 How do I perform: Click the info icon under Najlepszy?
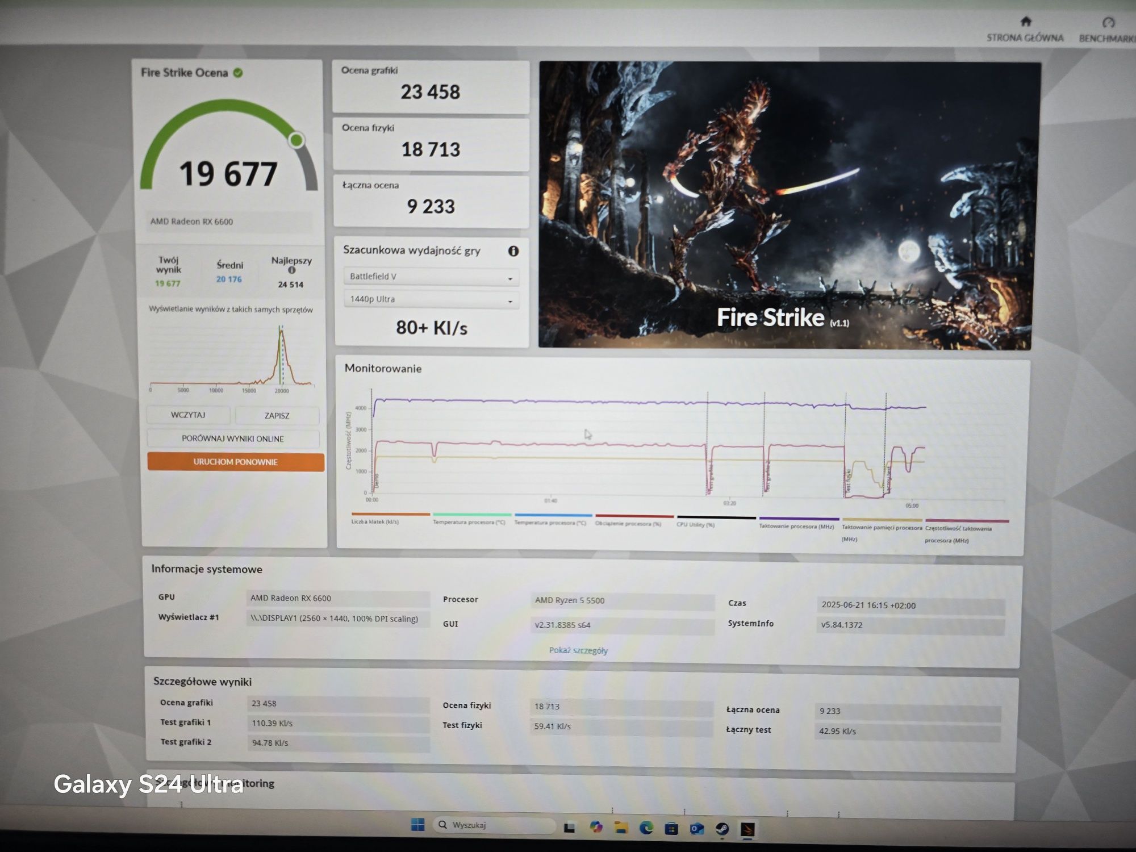(x=291, y=270)
